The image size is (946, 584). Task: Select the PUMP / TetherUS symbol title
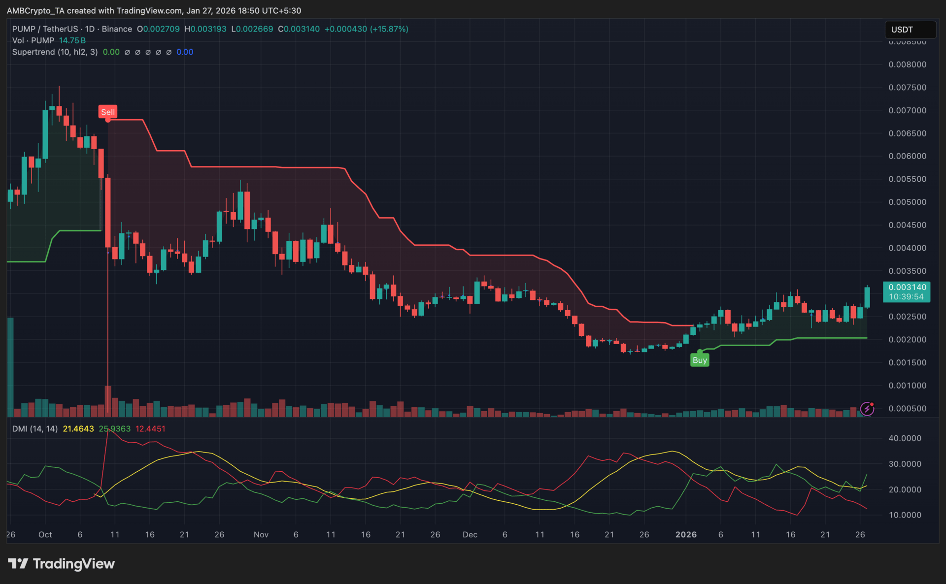[45, 29]
